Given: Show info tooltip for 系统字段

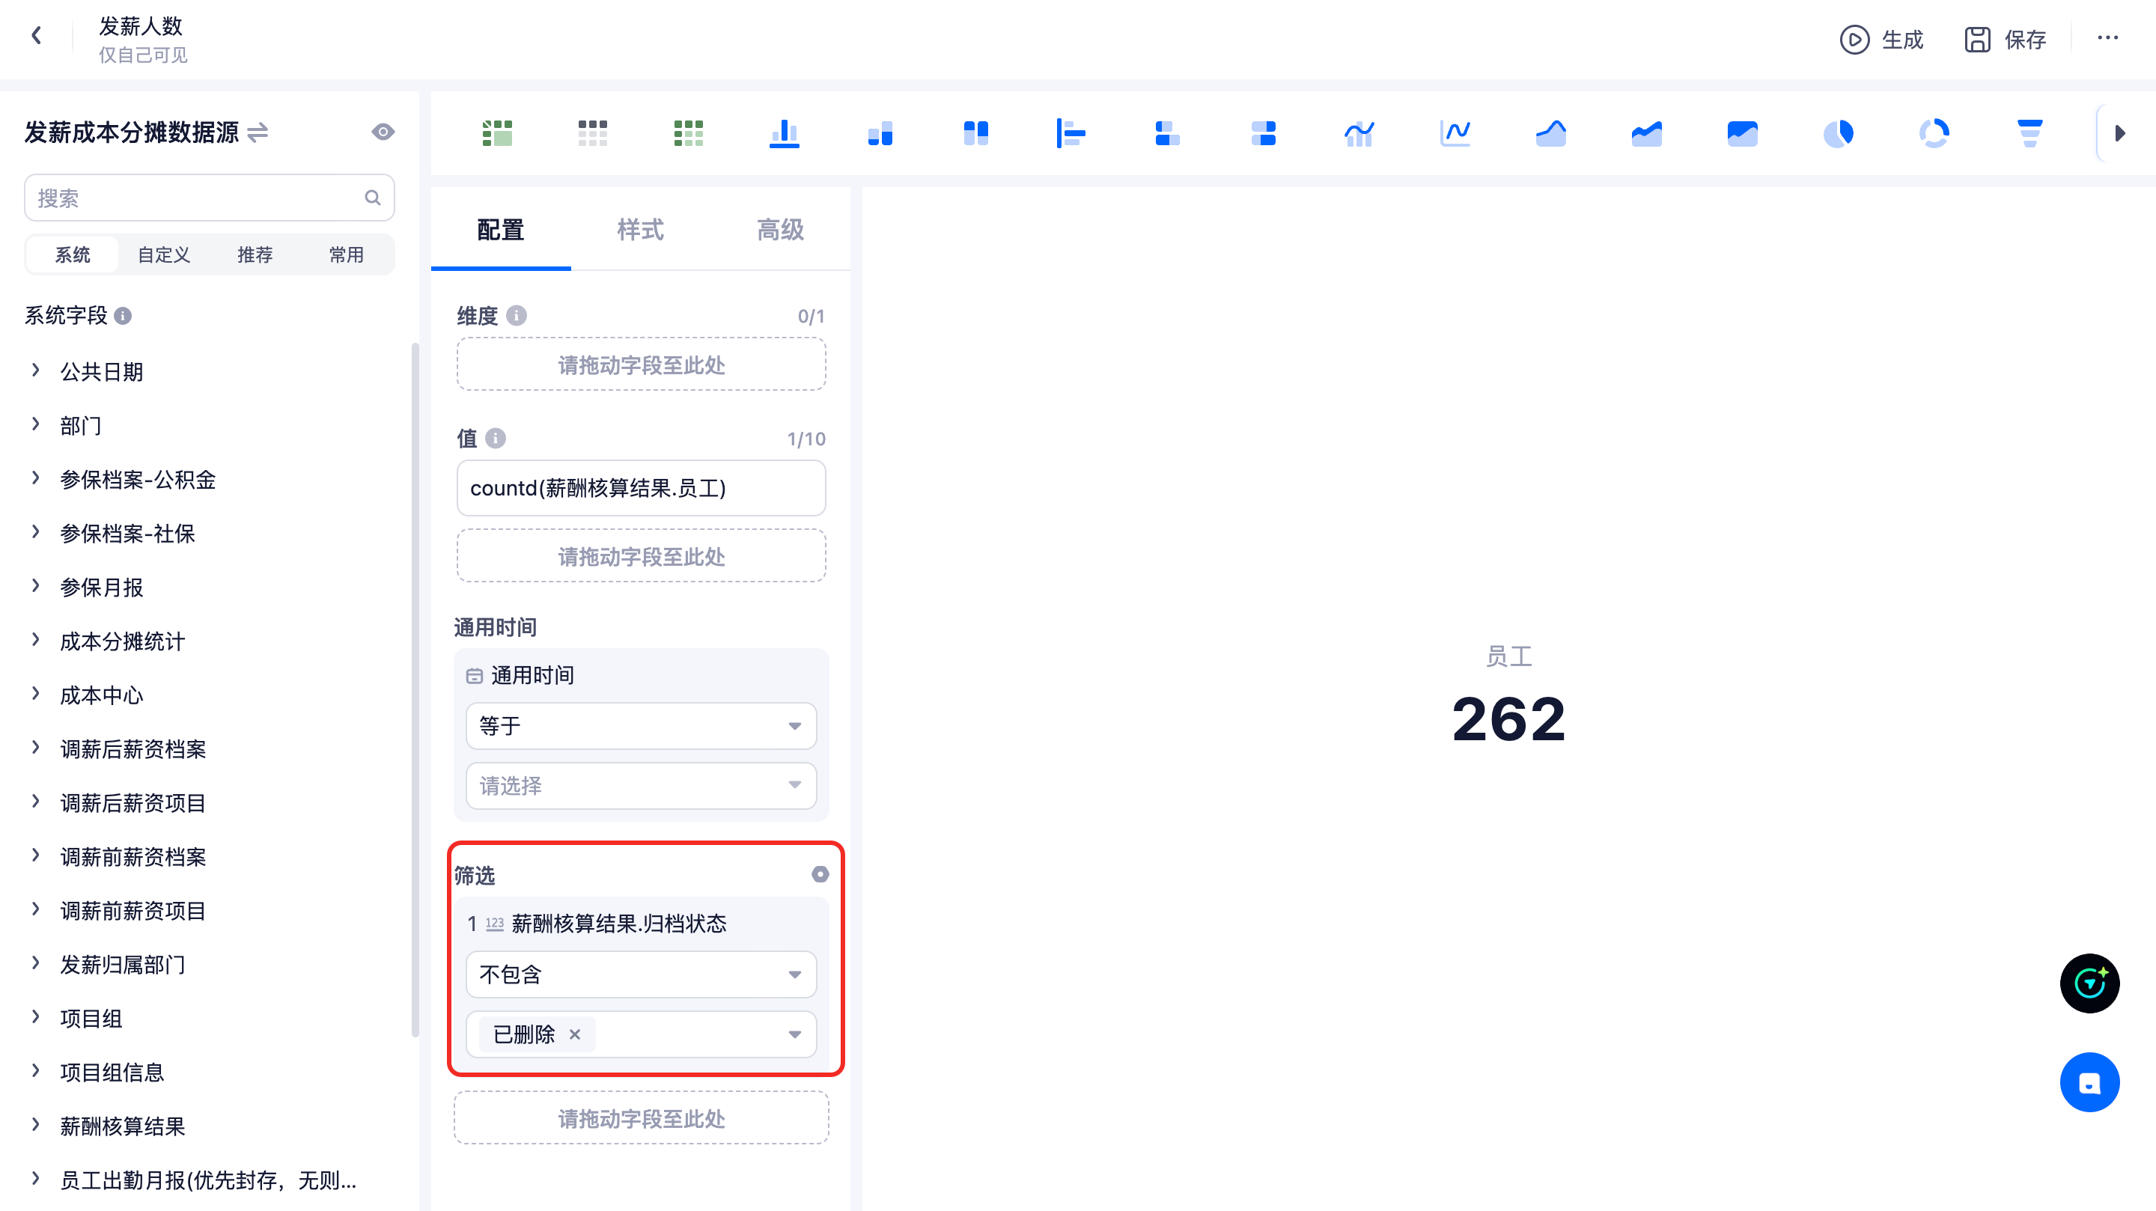Looking at the screenshot, I should 123,316.
